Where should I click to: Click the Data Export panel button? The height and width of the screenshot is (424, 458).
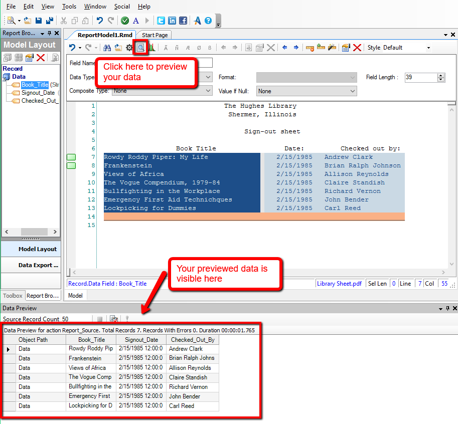[x=38, y=265]
